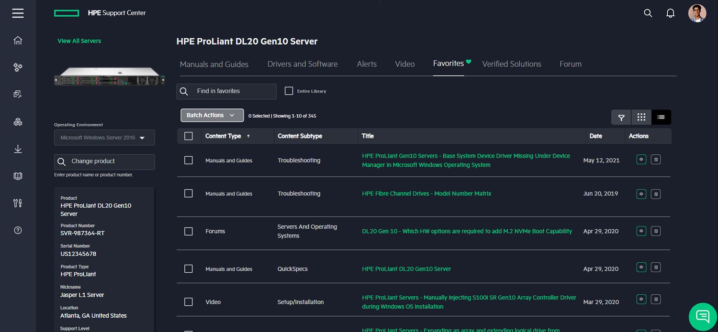The height and width of the screenshot is (332, 718).
Task: Select the S100i video row checkbox
Action: pos(189,302)
